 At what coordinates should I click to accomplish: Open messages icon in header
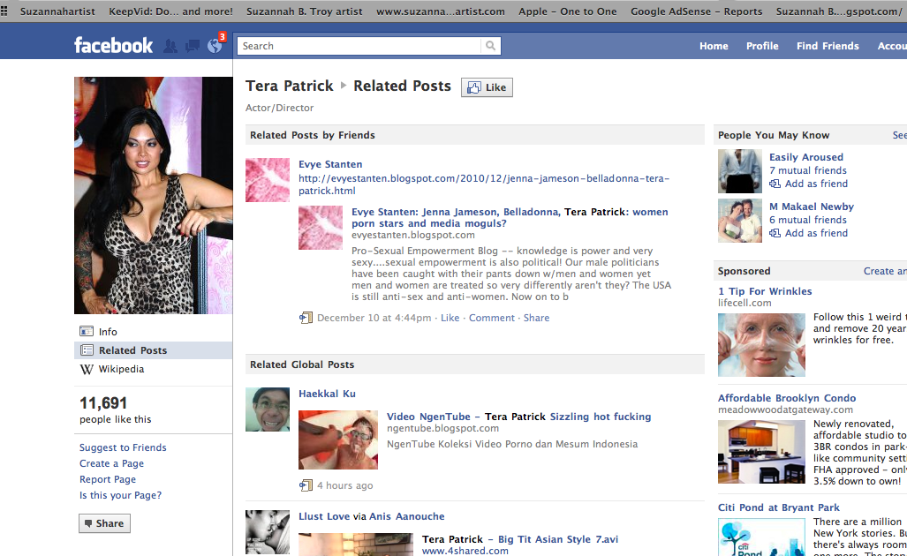tap(192, 46)
